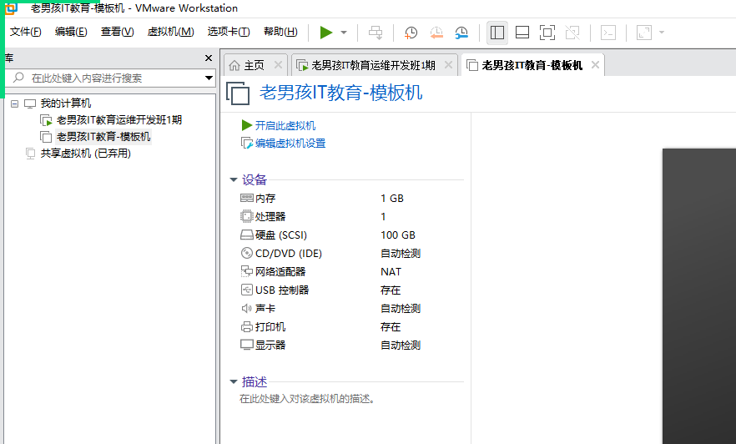Screen dimensions: 736x444
Task: Click the 显示器 display icon
Action: [x=247, y=345]
